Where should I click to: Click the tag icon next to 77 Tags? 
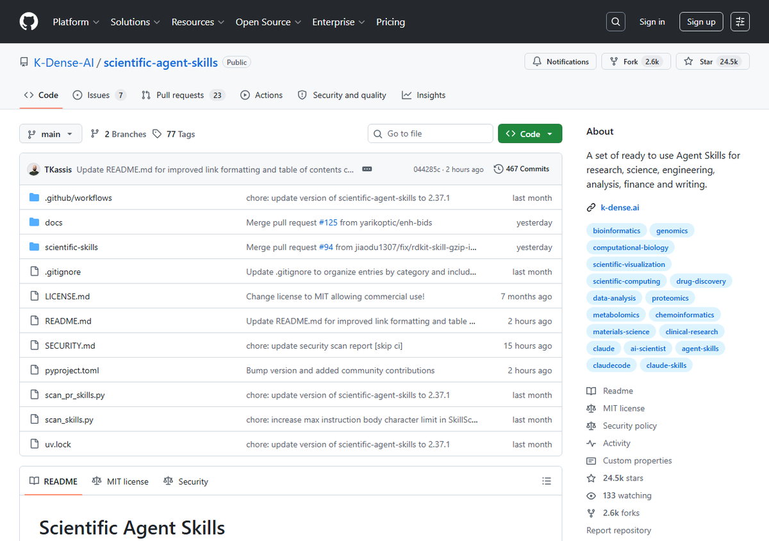[x=158, y=134]
